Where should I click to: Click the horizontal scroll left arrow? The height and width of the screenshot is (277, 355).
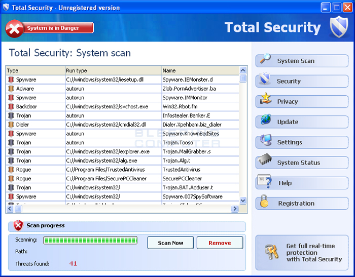(x=10, y=209)
